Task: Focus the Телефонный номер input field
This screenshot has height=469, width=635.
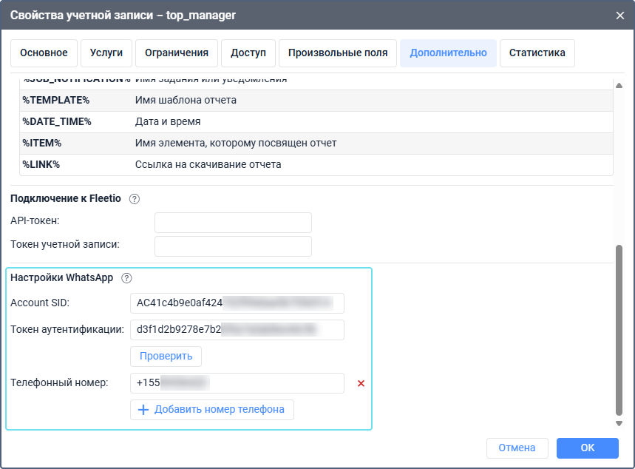Action: pyautogui.click(x=237, y=383)
